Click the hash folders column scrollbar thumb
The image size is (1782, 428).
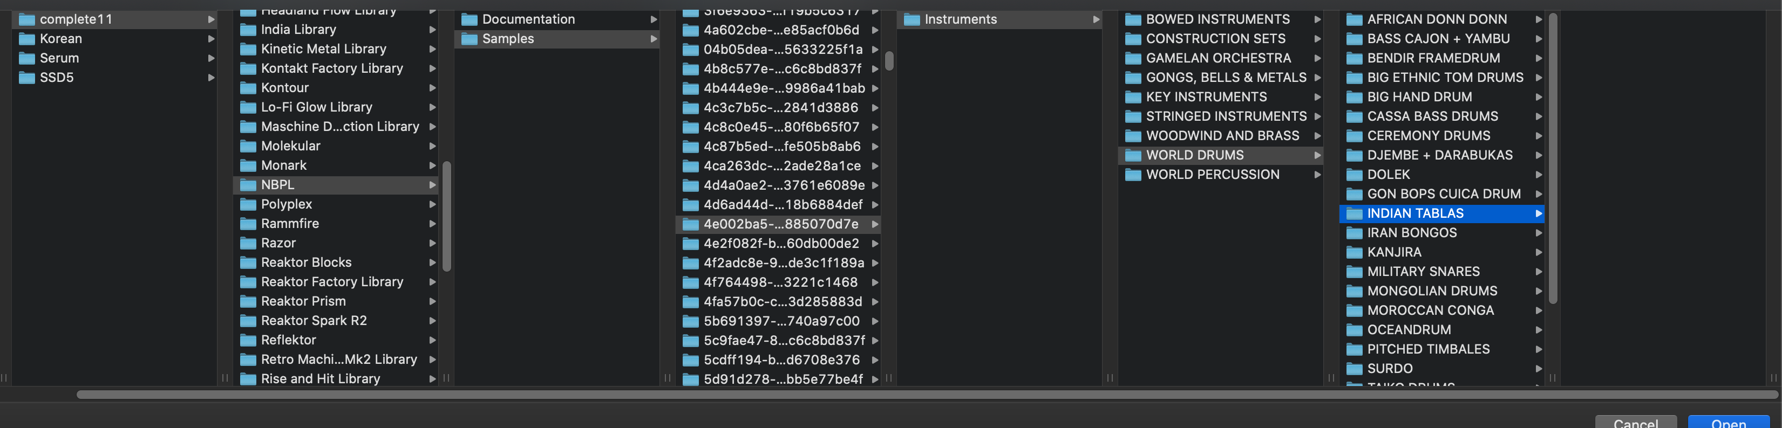pos(889,61)
